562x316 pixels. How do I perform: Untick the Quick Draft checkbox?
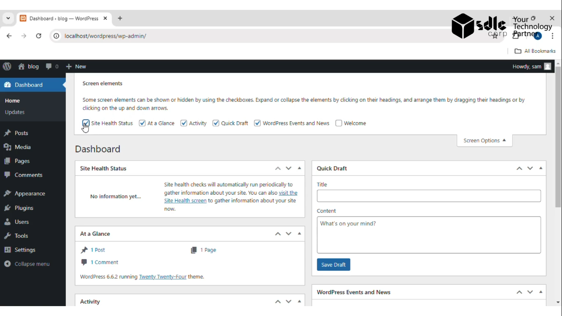(x=216, y=123)
